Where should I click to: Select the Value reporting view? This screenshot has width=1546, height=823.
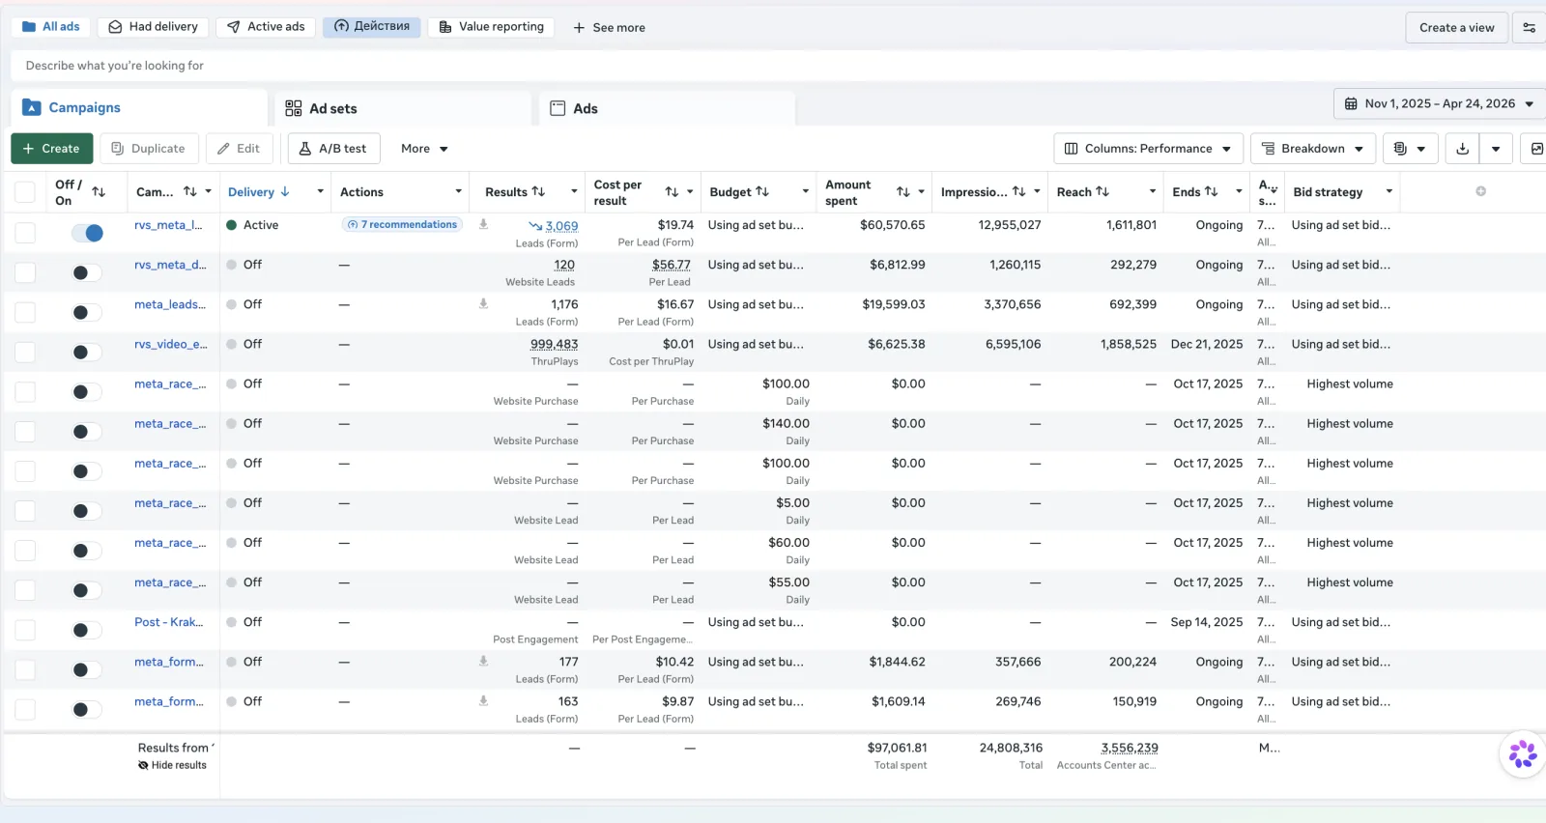pyautogui.click(x=492, y=27)
